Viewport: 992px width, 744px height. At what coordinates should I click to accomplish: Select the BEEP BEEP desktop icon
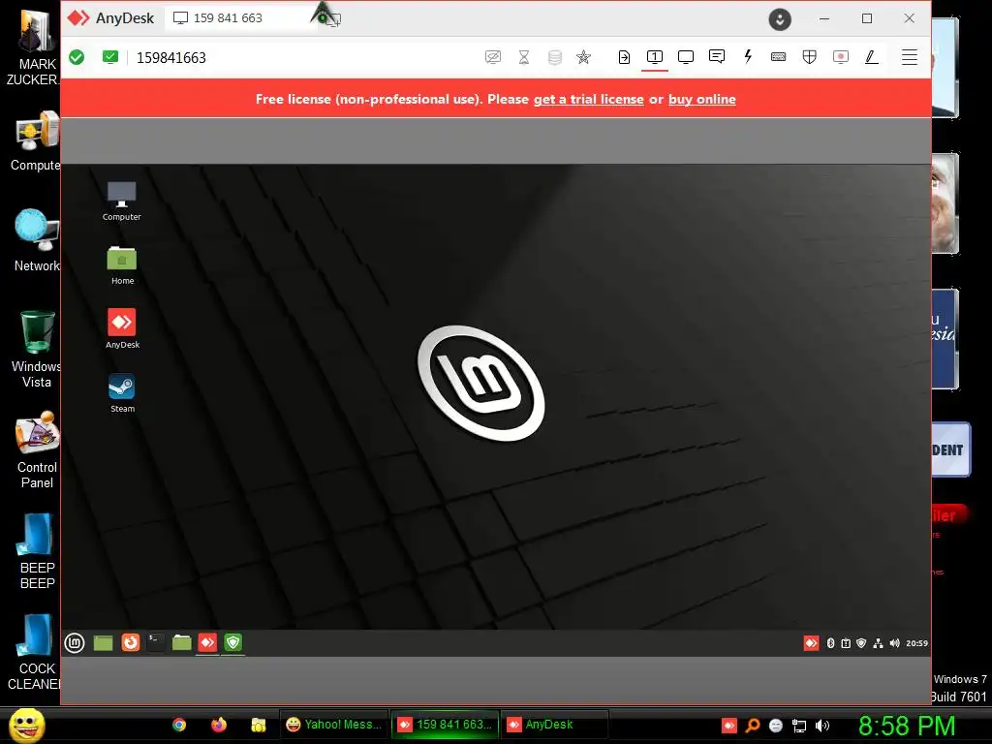(x=38, y=551)
